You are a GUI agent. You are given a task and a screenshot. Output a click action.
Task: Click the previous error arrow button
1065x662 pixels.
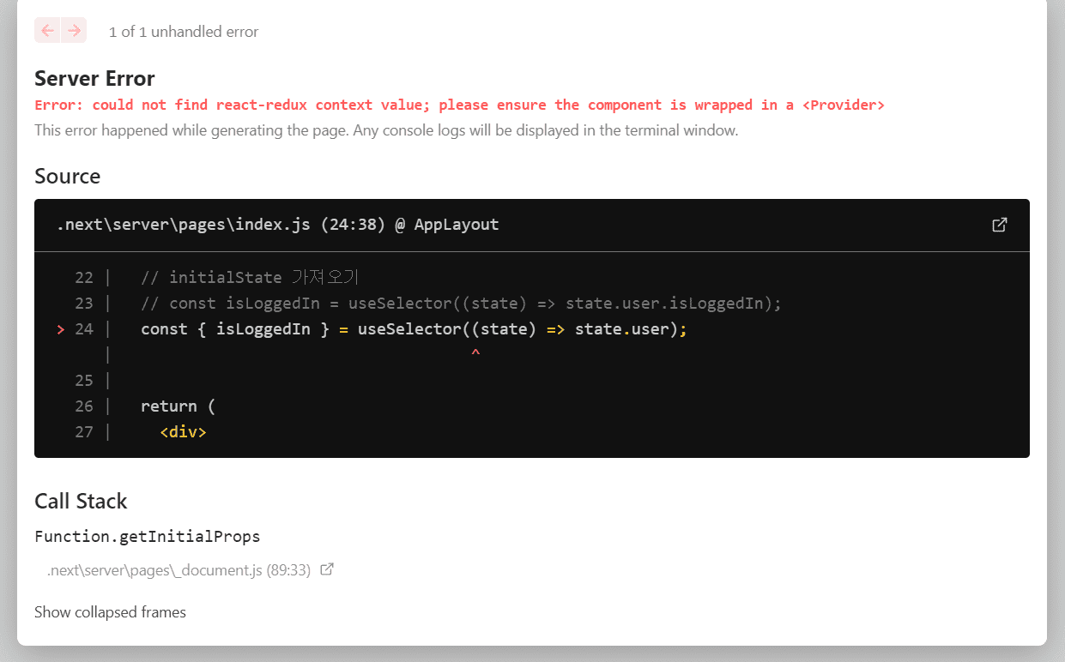(x=47, y=31)
